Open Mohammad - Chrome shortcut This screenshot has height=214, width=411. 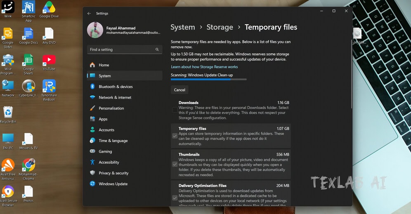(28, 169)
